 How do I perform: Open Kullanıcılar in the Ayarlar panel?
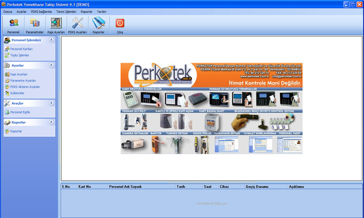(17, 93)
